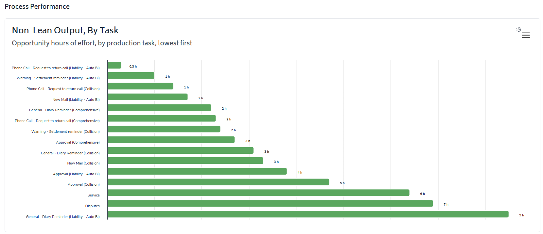Click the 'Non-Lean Output, By Task' title
Viewport: 543px width, 234px height.
pos(65,30)
